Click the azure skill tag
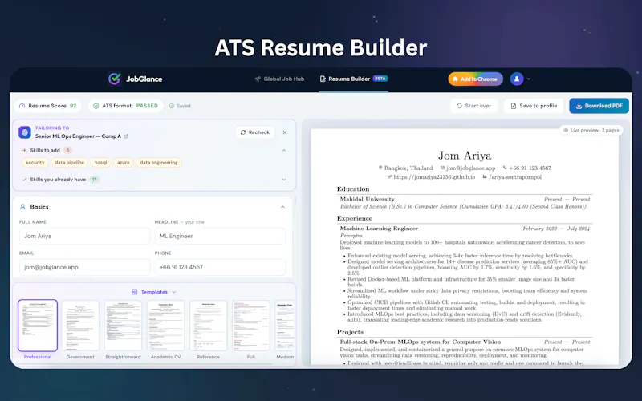This screenshot has width=642, height=401. (x=124, y=163)
